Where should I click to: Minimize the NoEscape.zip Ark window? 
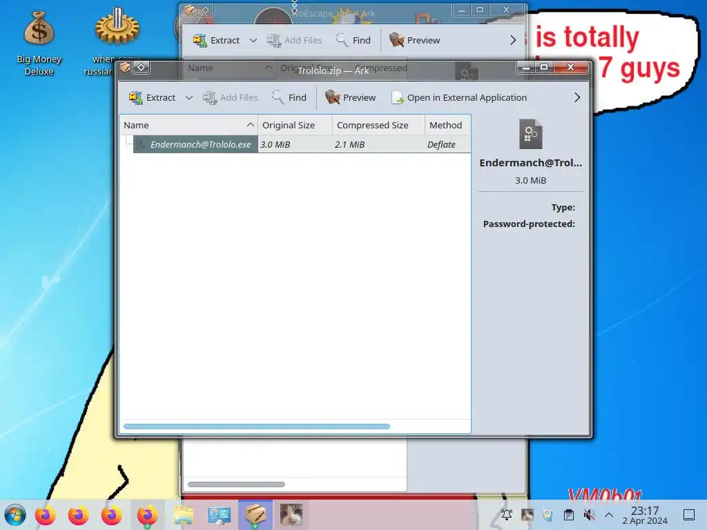462,10
